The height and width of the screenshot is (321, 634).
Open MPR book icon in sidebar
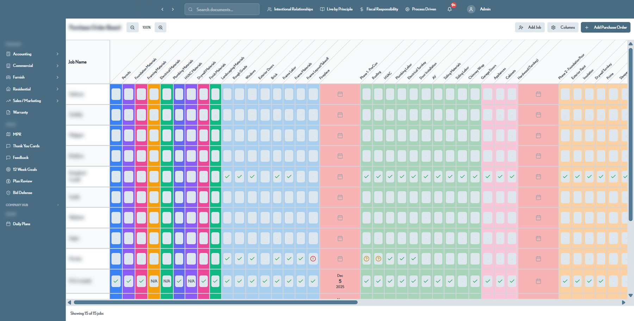click(8, 134)
